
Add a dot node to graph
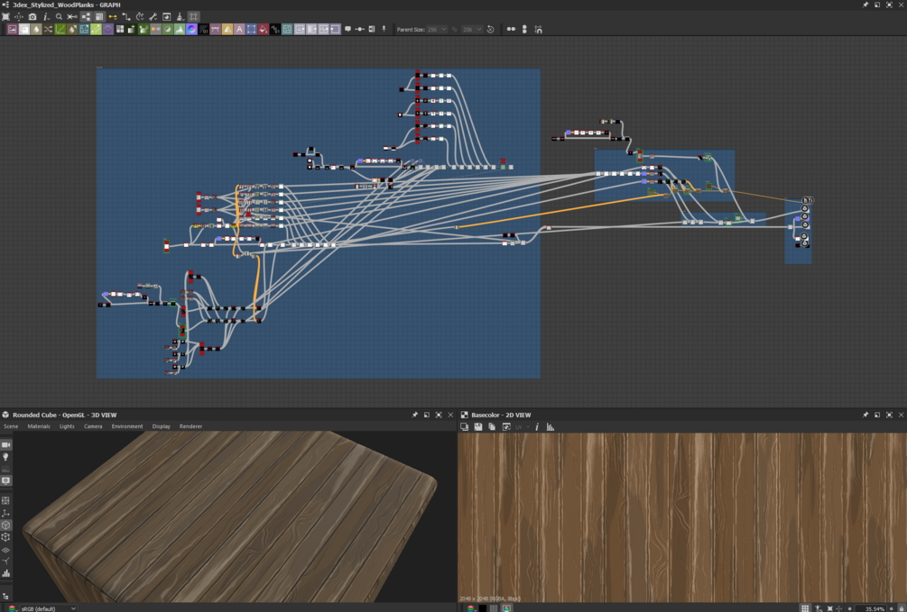(x=359, y=29)
